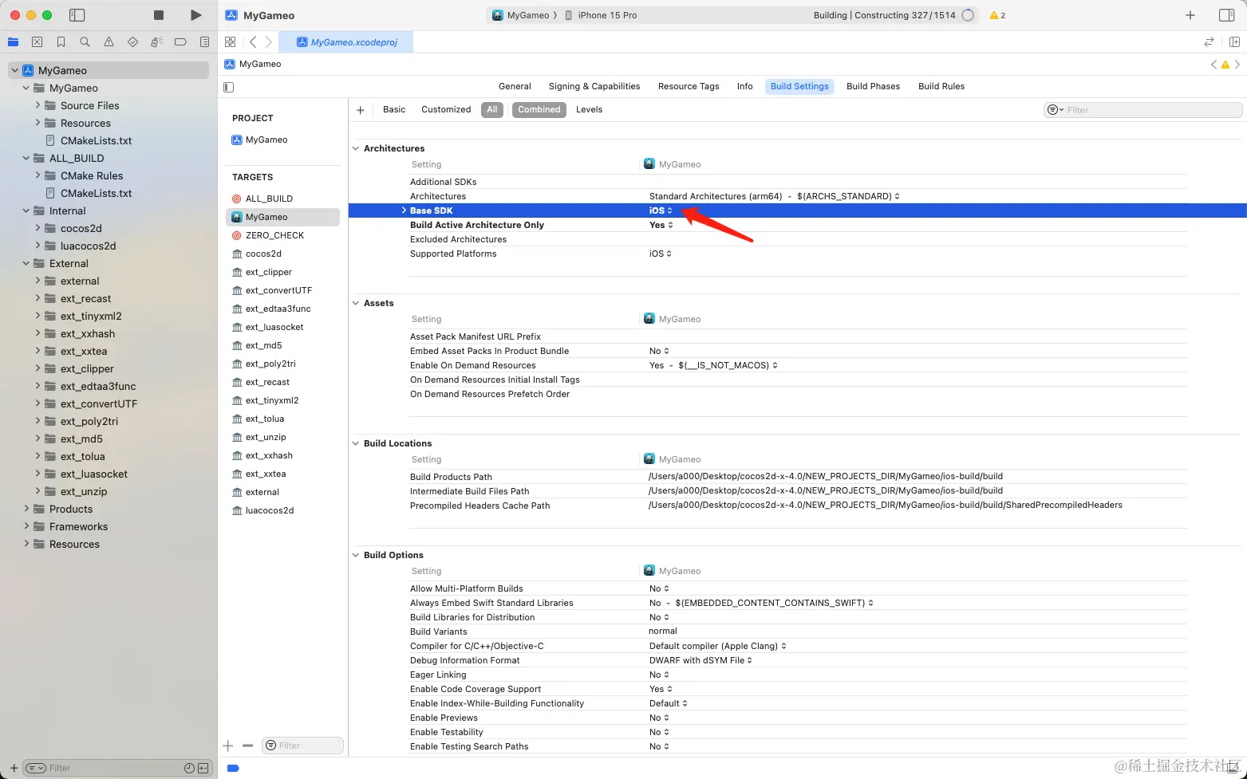Screen dimensions: 1247x779
Task: Go forward in editor history
Action: [x=268, y=41]
